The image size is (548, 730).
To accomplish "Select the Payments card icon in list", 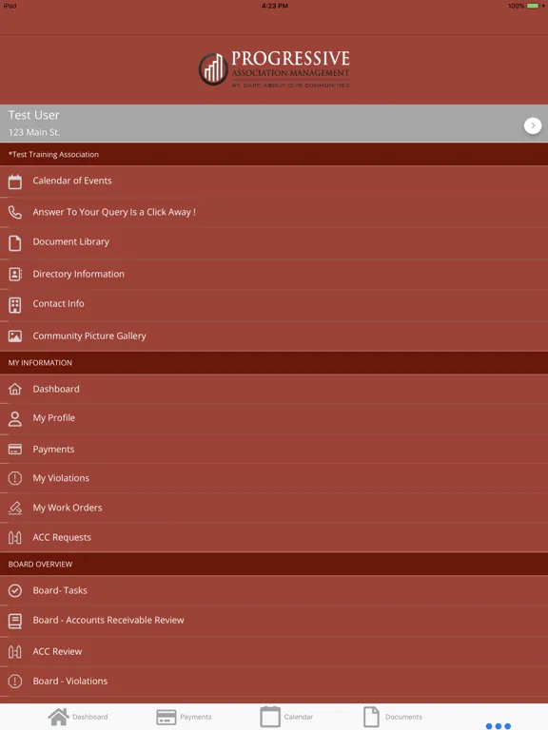I will tap(15, 449).
